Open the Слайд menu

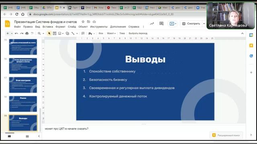(72, 27)
